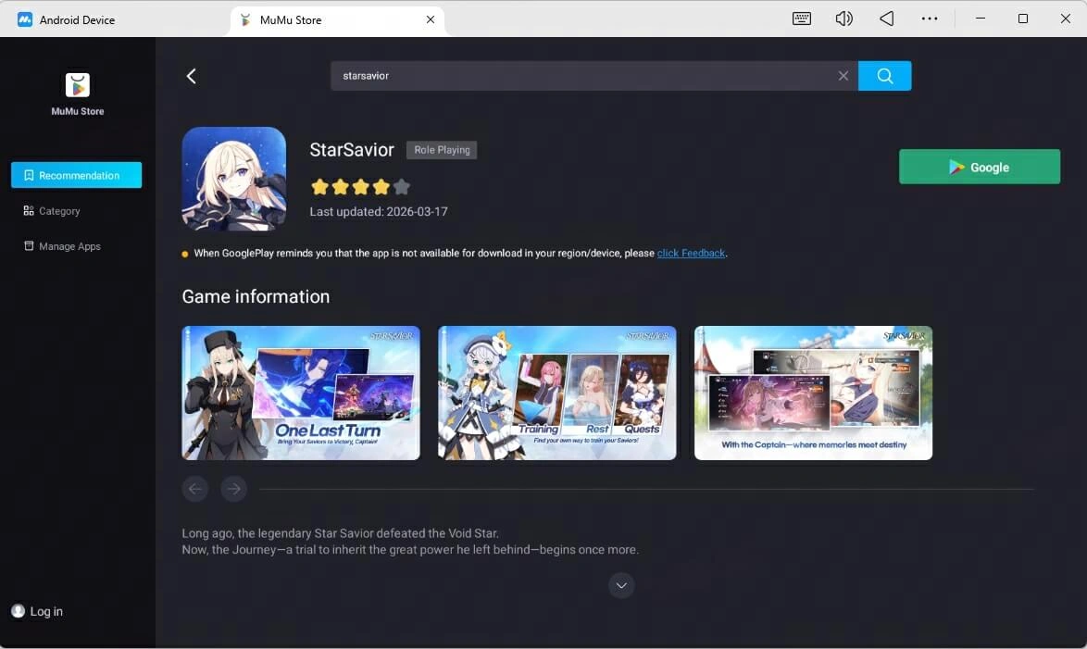Click the volume speaker icon
This screenshot has width=1087, height=649.
tap(843, 18)
